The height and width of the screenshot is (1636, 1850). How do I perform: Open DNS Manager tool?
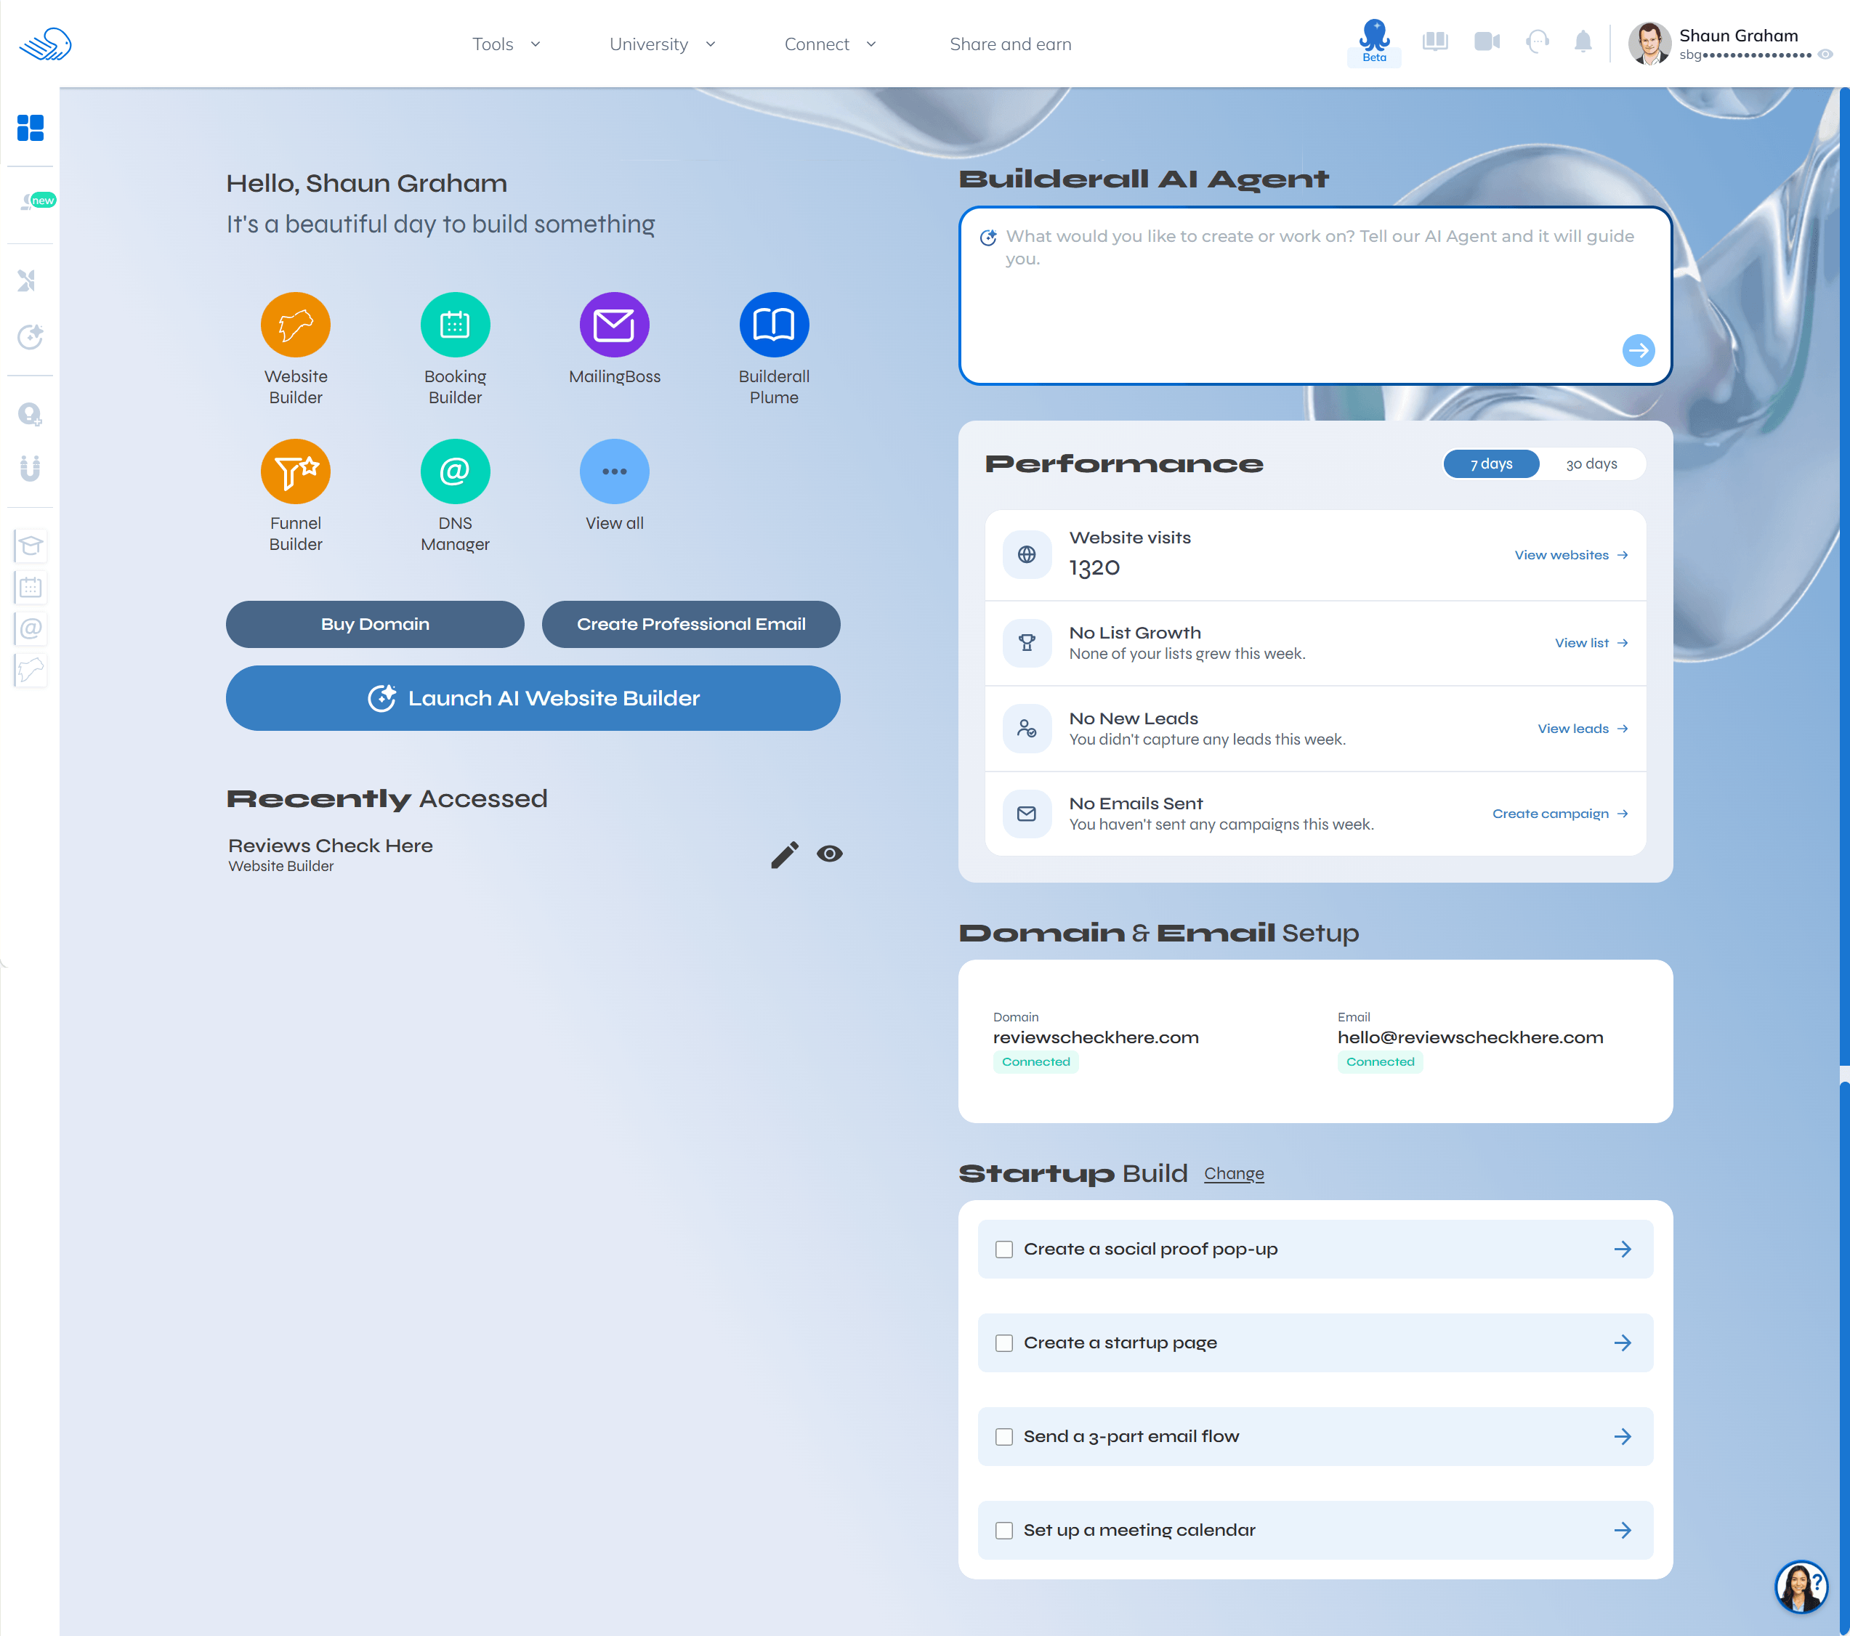[x=456, y=496]
